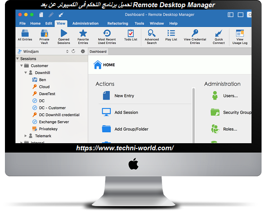Open the Administration tab

coord(85,23)
